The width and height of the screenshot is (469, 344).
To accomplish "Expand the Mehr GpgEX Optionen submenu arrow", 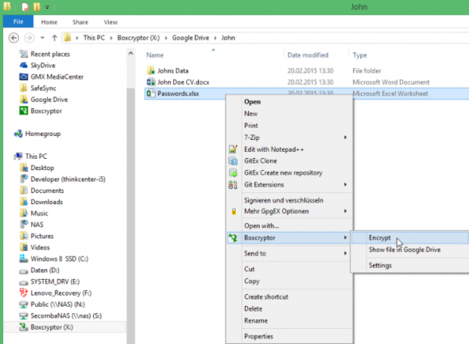I will tap(346, 211).
